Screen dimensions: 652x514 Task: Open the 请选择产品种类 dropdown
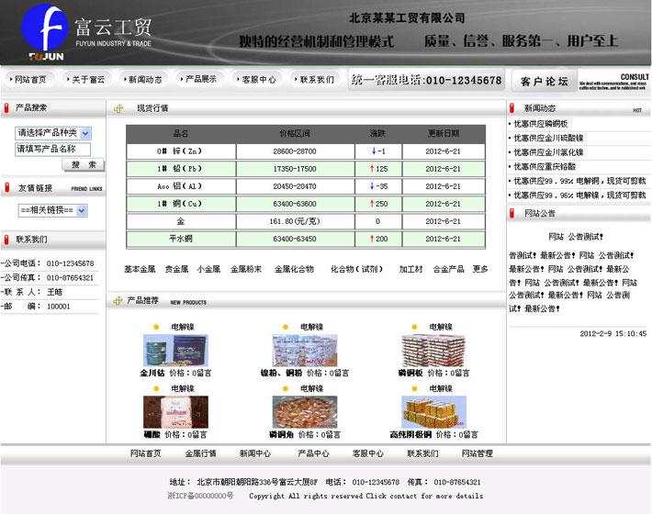coord(53,133)
